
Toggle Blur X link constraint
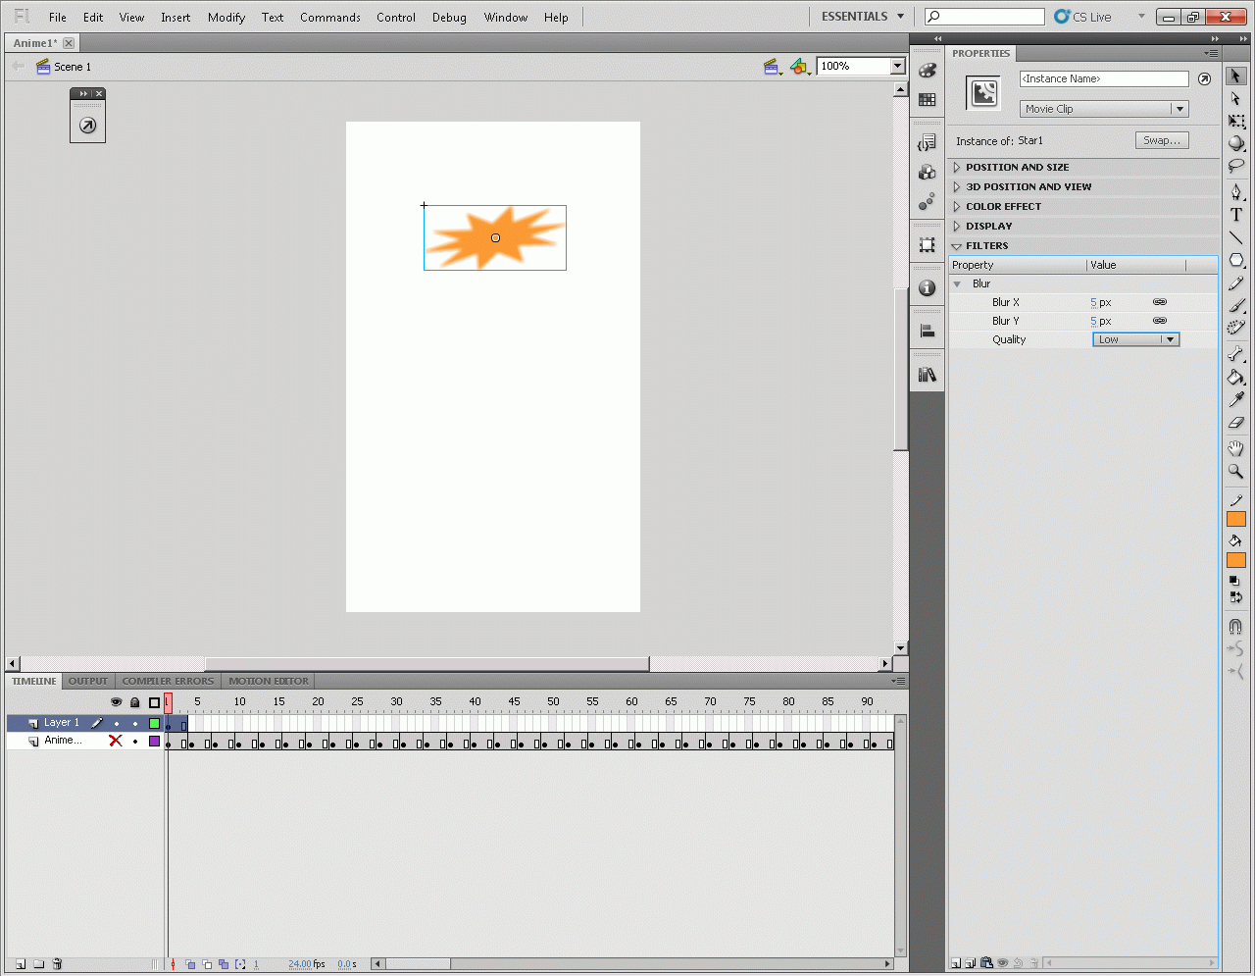1160,302
